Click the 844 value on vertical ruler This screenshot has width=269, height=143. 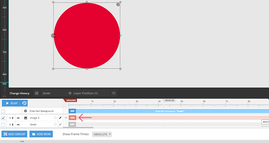pos(5,84)
